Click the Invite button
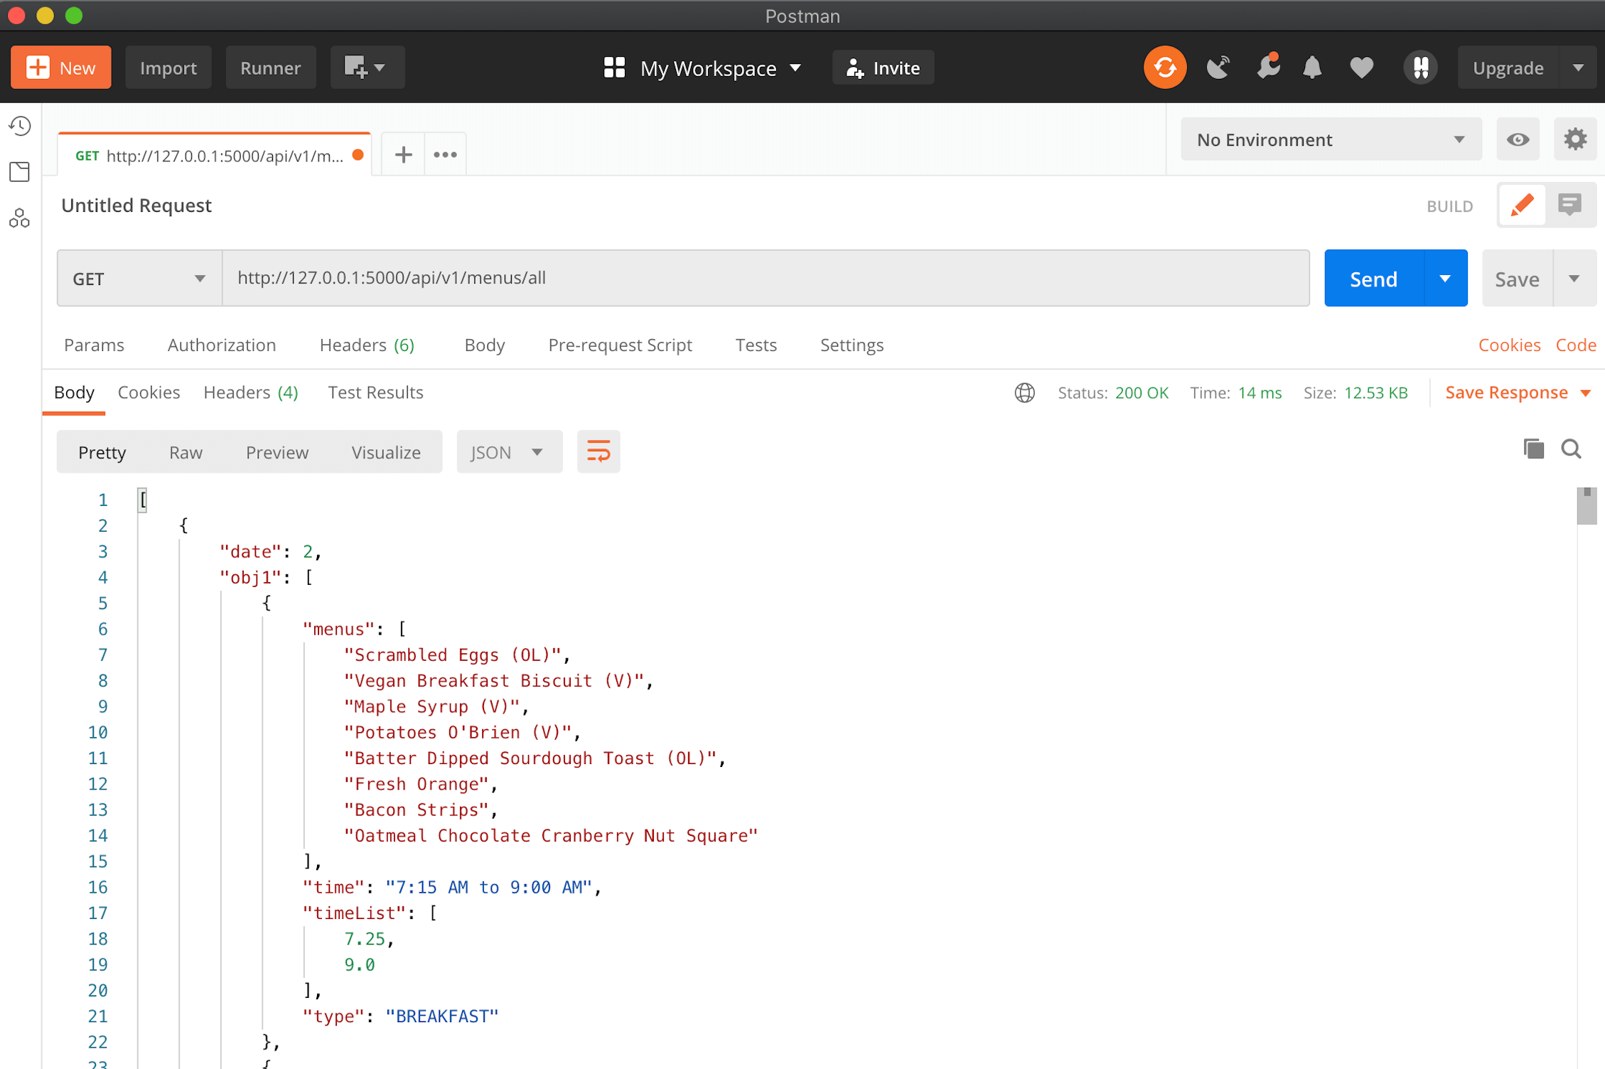Viewport: 1605px width, 1069px height. point(884,68)
